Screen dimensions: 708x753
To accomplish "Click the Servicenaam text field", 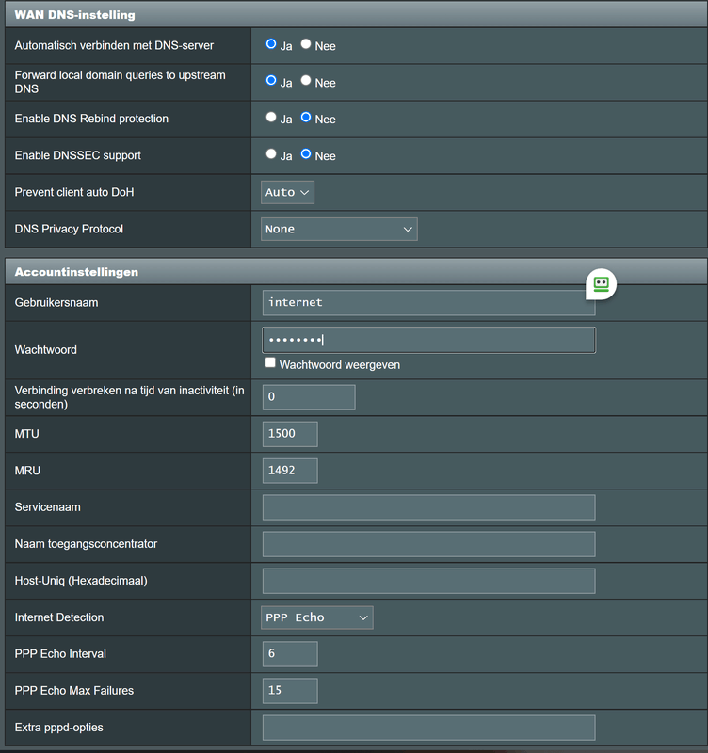I will 428,507.
